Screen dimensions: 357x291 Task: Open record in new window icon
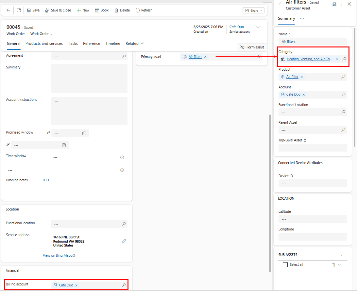click(x=19, y=10)
